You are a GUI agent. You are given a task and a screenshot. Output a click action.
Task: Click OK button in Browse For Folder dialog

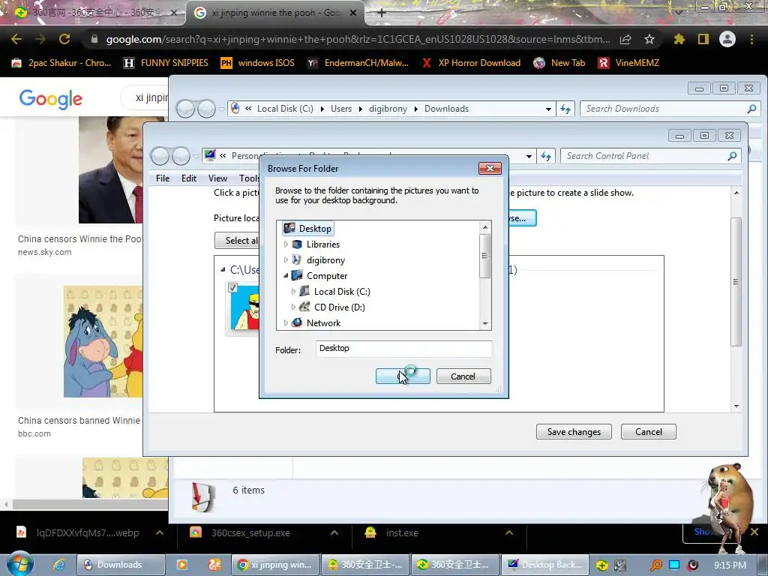[403, 376]
